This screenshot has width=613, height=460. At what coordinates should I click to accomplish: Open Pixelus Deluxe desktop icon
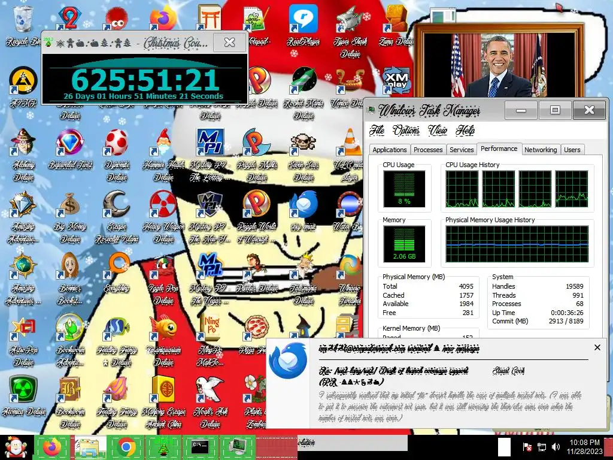click(257, 266)
